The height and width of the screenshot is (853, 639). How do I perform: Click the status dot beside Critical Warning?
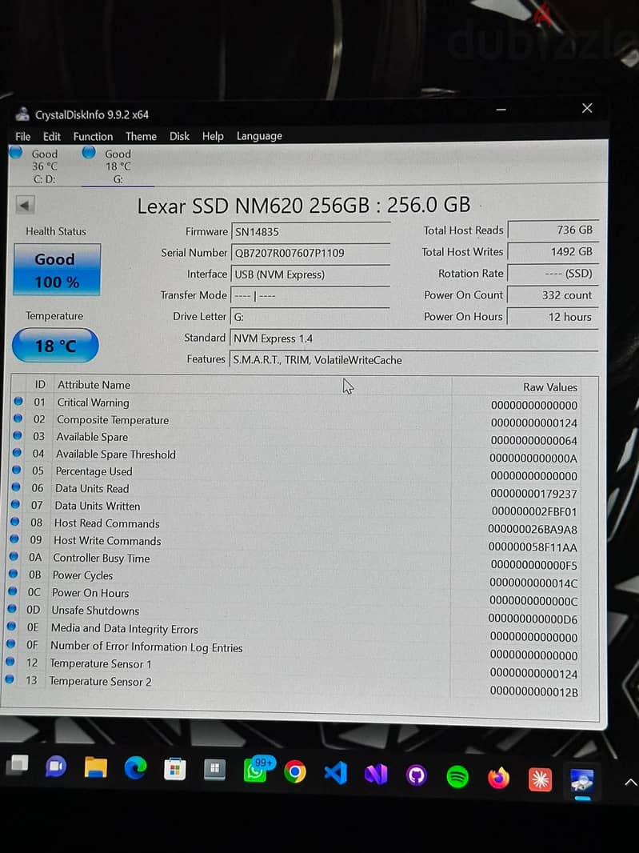[18, 401]
